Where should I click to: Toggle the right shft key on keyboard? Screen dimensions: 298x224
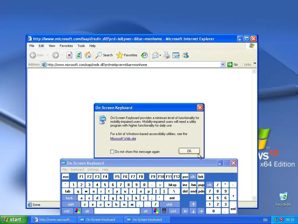coord(169,204)
